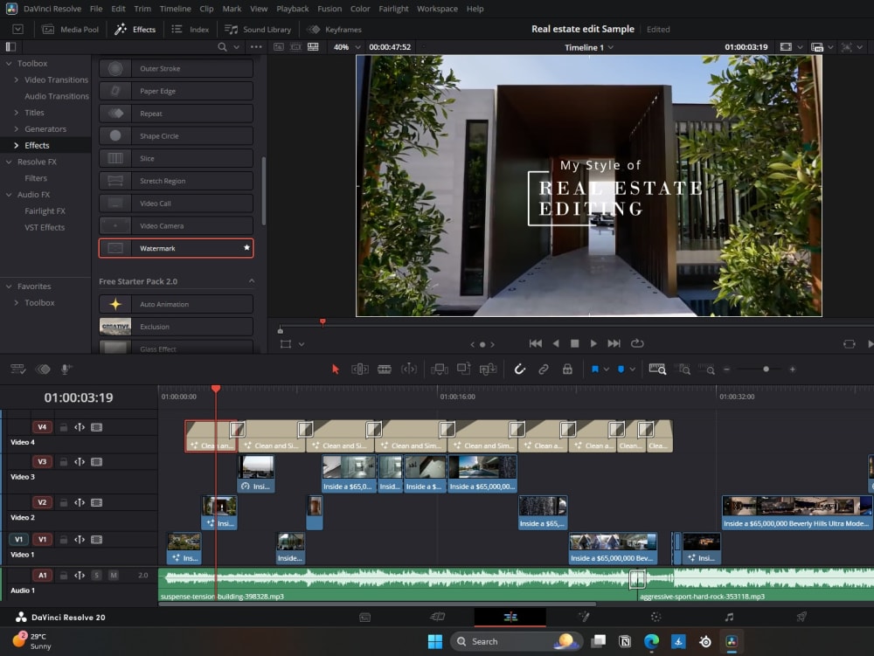Expand Video Transitions in Toolbox
874x656 pixels.
coord(16,79)
